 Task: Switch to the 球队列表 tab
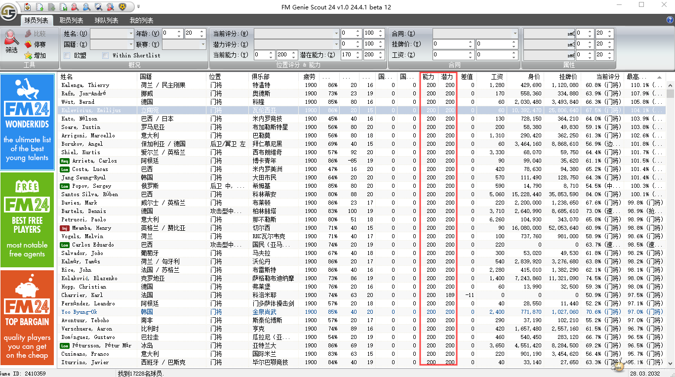[106, 20]
